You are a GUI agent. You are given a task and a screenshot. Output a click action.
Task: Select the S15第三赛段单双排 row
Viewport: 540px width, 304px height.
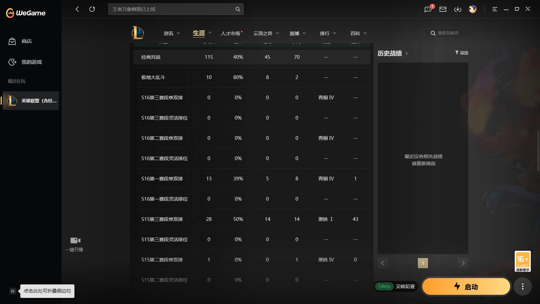click(x=252, y=219)
